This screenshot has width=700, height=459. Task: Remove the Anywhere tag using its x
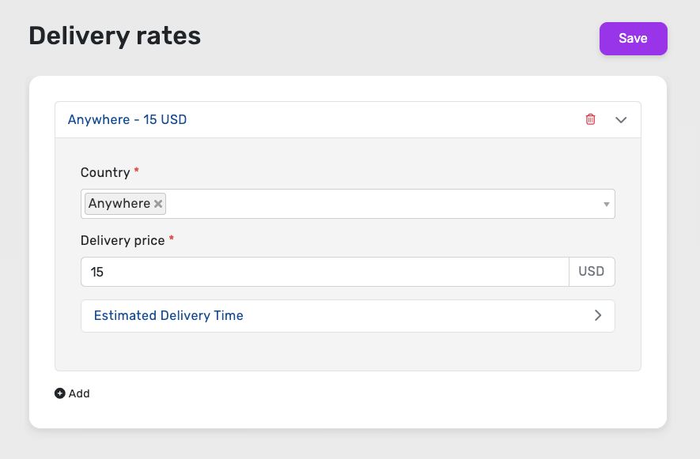click(158, 204)
